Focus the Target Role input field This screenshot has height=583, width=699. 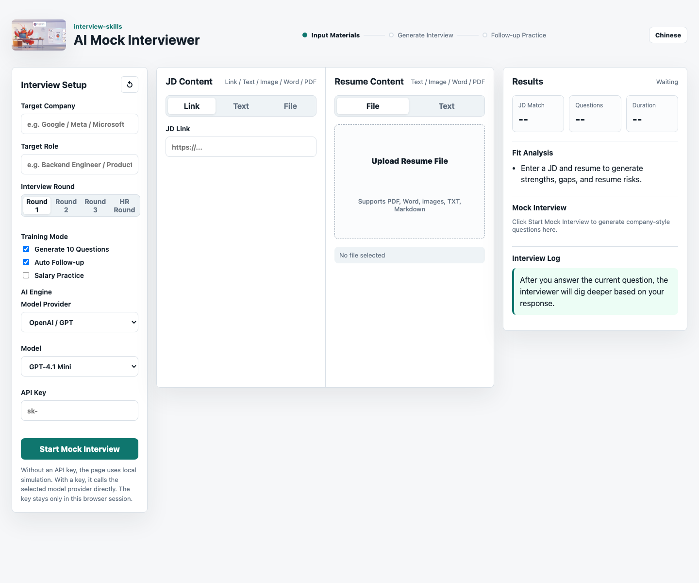(80, 164)
